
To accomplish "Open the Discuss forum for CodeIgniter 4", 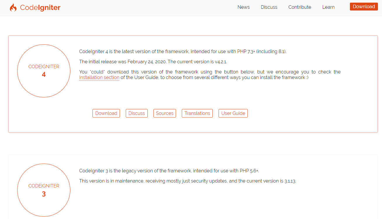I will pyautogui.click(x=137, y=113).
